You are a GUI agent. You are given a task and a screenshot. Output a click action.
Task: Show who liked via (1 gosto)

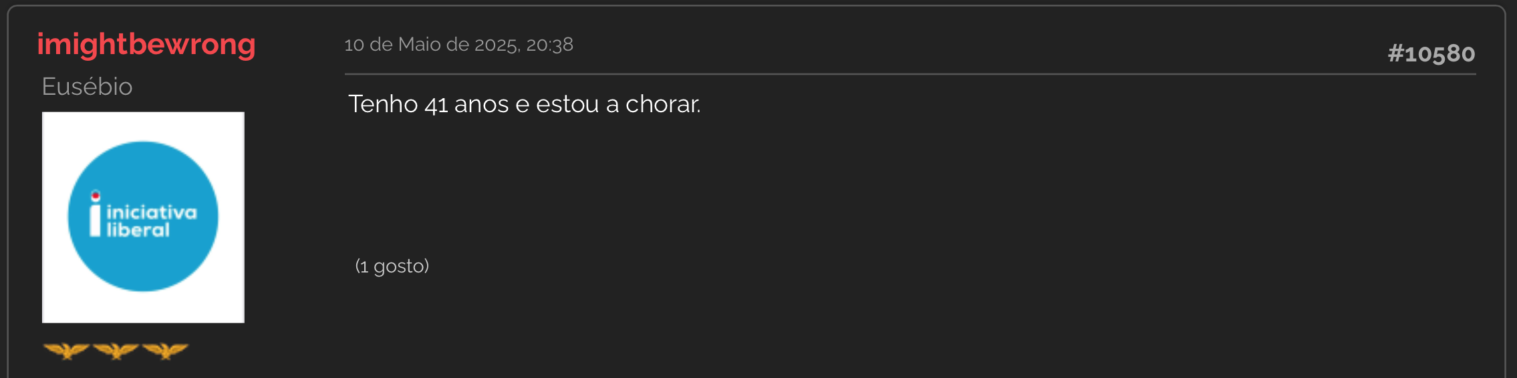pos(392,266)
